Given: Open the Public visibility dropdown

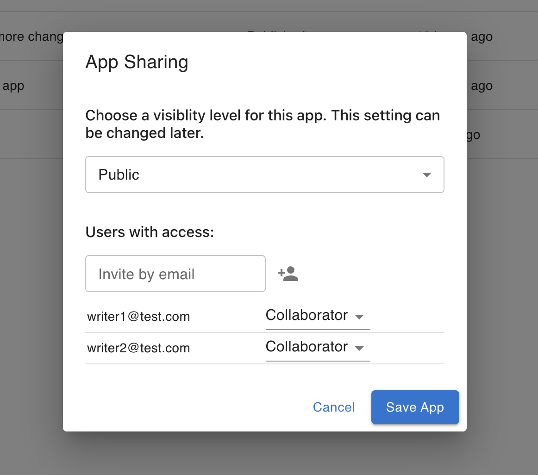Looking at the screenshot, I should (265, 175).
